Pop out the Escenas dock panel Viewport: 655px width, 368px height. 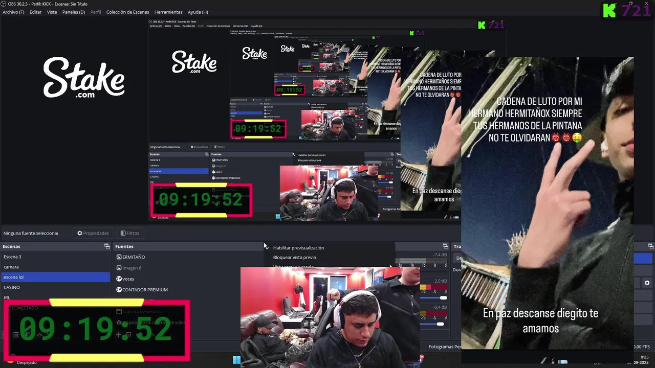pos(107,246)
